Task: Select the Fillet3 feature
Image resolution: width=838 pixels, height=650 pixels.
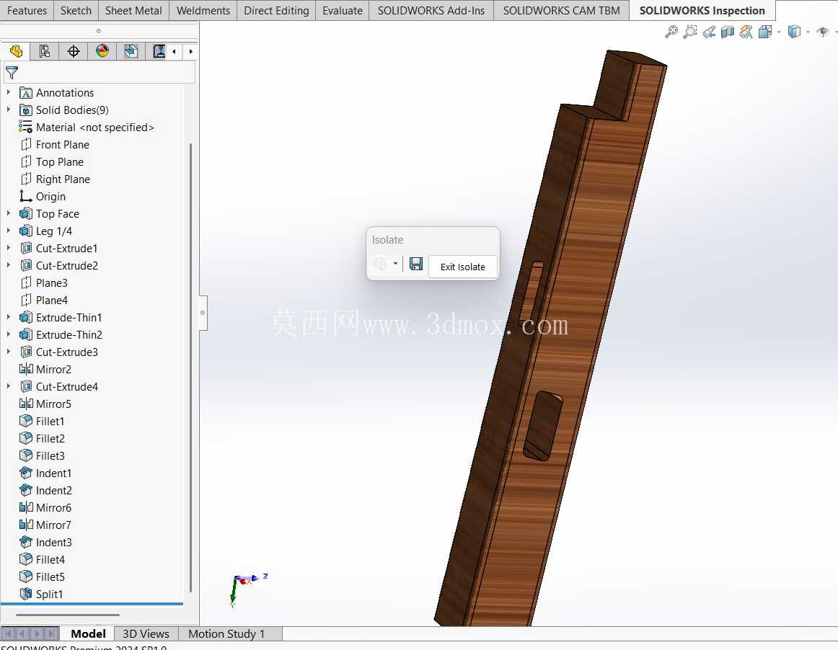Action: [x=43, y=455]
